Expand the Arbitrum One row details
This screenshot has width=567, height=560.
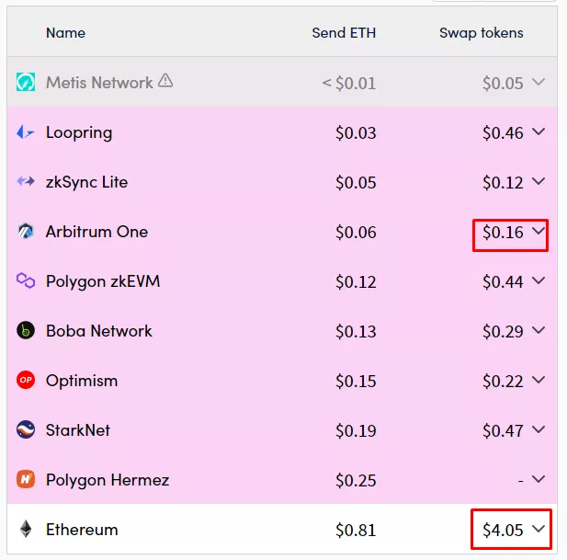click(x=539, y=231)
